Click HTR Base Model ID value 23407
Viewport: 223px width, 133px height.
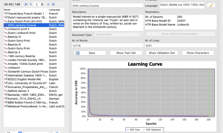pos(181,21)
